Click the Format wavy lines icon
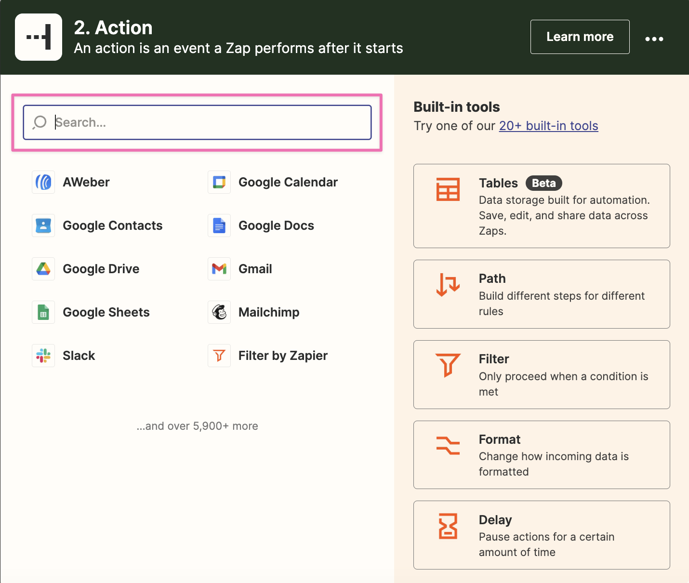Viewport: 689px width, 583px height. (x=448, y=445)
